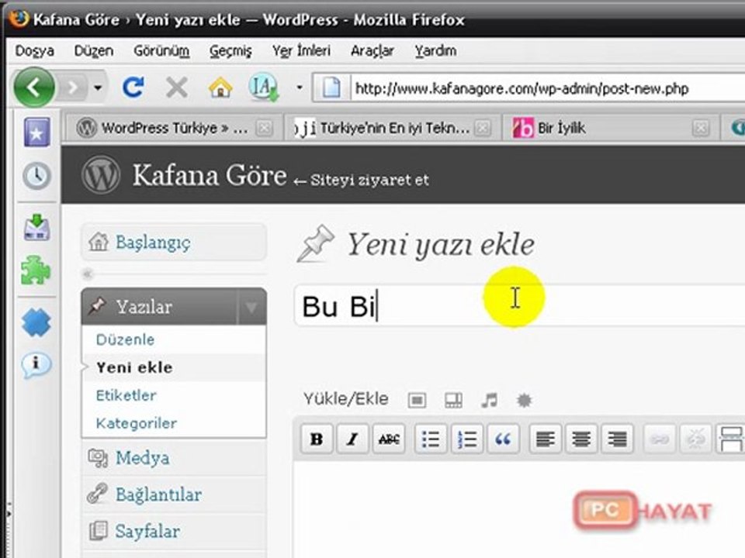
Task: Align text center in the editor
Action: (x=581, y=439)
